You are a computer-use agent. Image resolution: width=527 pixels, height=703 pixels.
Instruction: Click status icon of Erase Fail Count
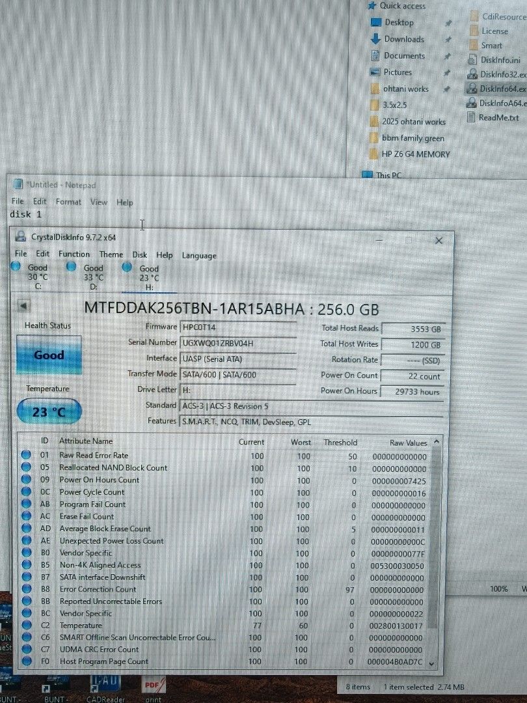(26, 516)
